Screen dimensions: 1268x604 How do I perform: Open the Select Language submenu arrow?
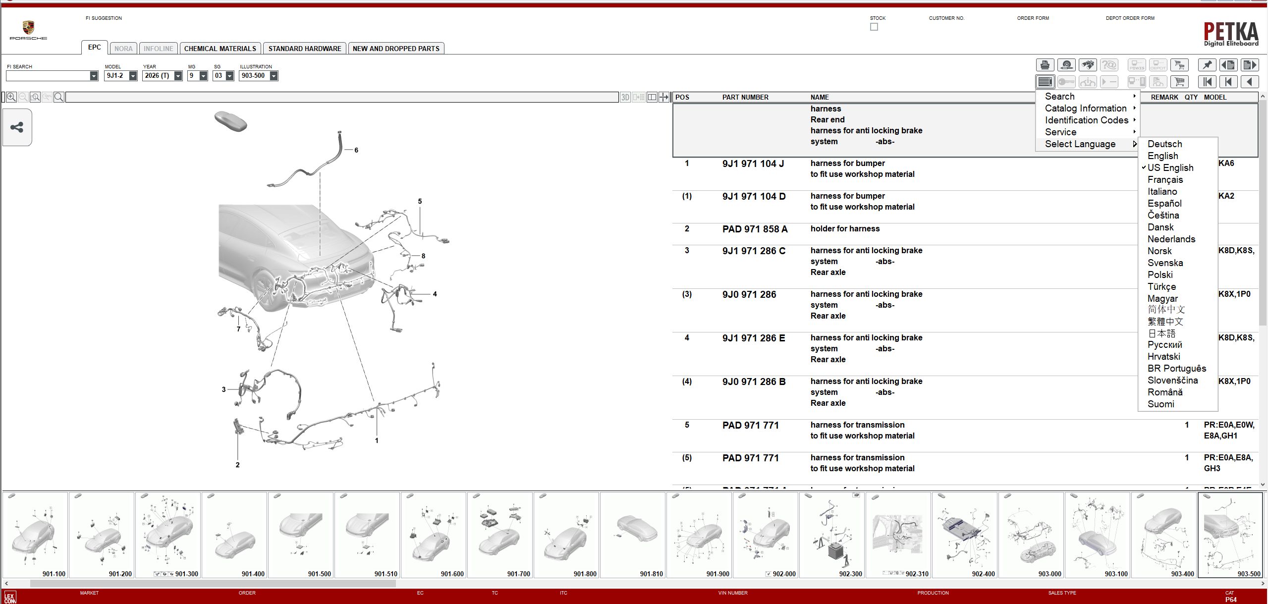(1135, 144)
